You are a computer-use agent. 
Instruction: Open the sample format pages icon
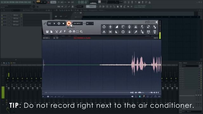51,32
